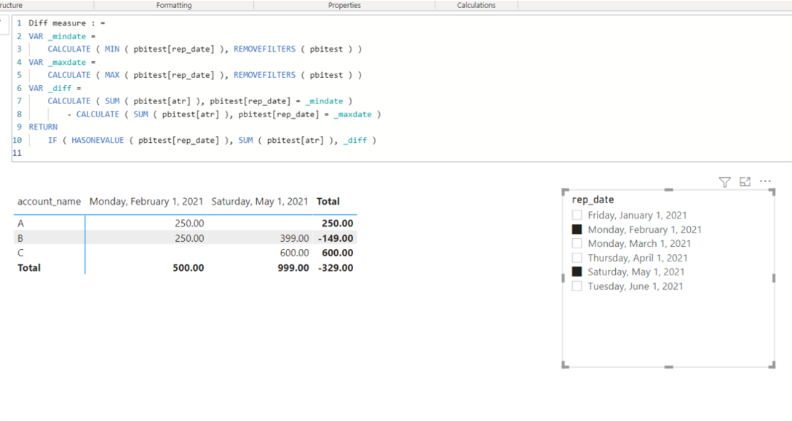Click the slicer top-right resize handle
Viewport: 792px width, 421px height.
[x=772, y=192]
